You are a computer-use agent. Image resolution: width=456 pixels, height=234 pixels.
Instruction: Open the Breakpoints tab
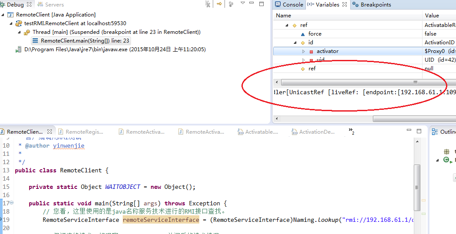point(372,5)
